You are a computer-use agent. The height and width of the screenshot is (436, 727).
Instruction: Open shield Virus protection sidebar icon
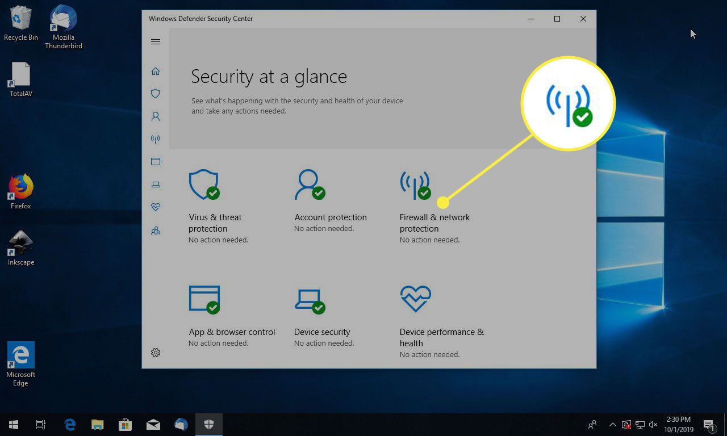click(156, 94)
